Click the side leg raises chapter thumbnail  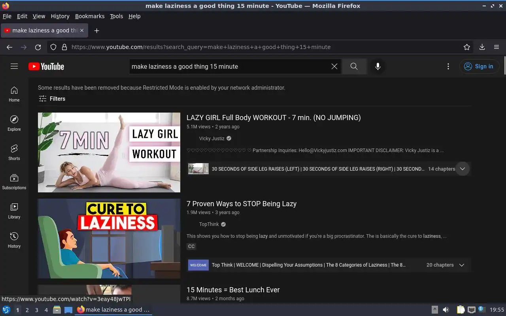(198, 169)
